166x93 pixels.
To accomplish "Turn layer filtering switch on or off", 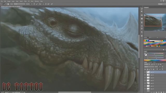I will click(x=163, y=64).
